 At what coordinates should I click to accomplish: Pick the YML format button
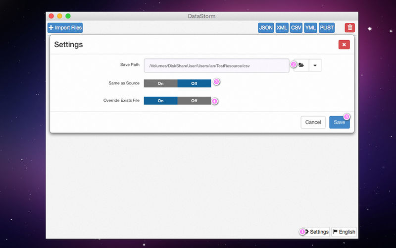point(310,28)
